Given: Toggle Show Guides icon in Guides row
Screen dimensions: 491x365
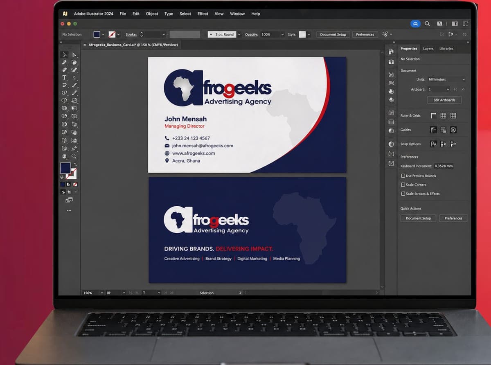Looking at the screenshot, I should pos(433,130).
